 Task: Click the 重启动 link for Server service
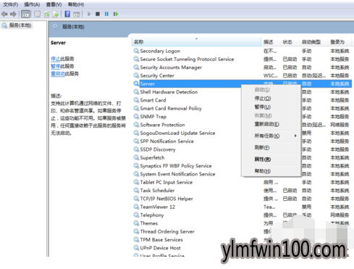coord(58,74)
